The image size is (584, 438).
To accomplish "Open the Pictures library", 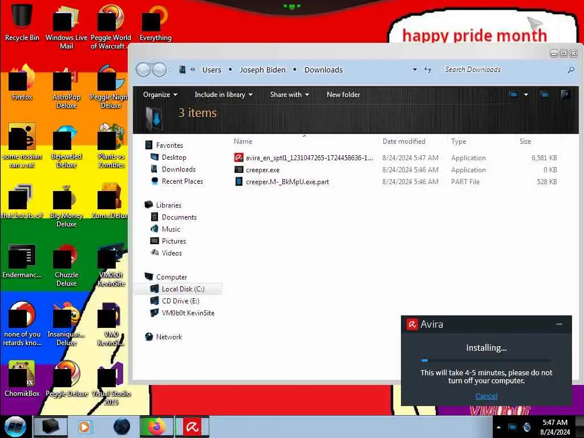I will 173,241.
